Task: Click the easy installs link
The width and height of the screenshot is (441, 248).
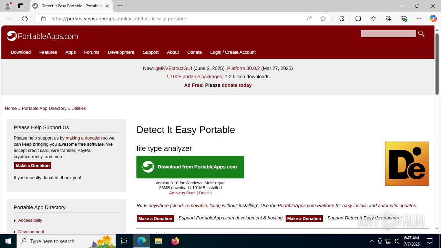Action: 355,205
